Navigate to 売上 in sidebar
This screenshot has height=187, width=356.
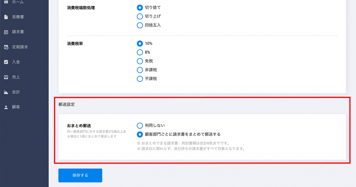point(16,77)
